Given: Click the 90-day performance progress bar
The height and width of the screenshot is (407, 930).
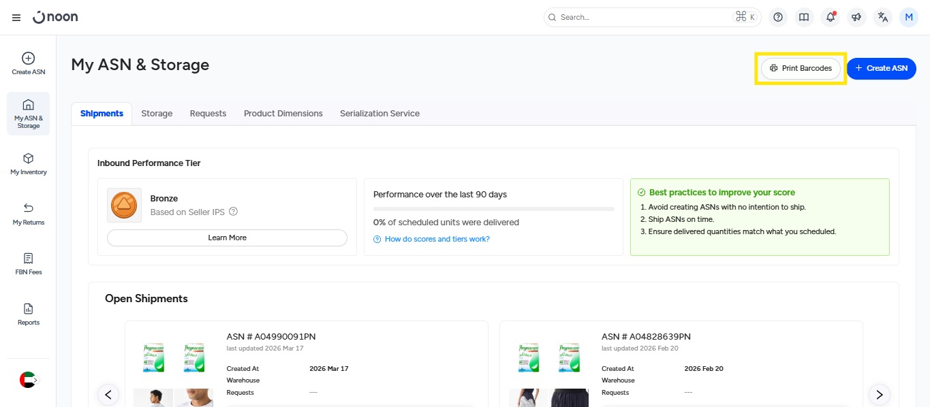Looking at the screenshot, I should pyautogui.click(x=493, y=209).
